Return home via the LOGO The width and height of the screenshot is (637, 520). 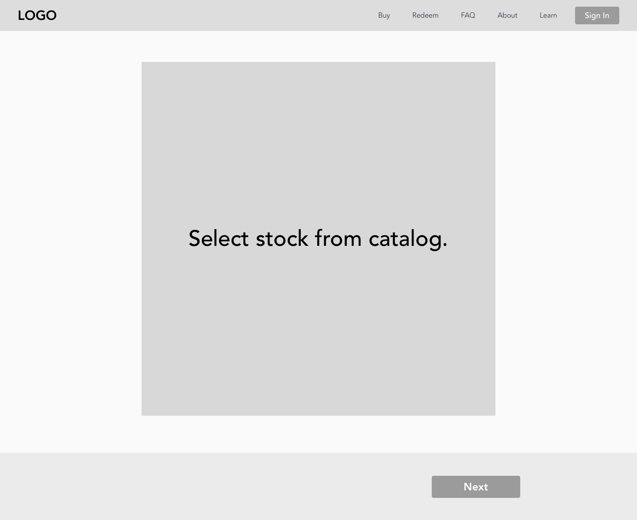pos(37,15)
